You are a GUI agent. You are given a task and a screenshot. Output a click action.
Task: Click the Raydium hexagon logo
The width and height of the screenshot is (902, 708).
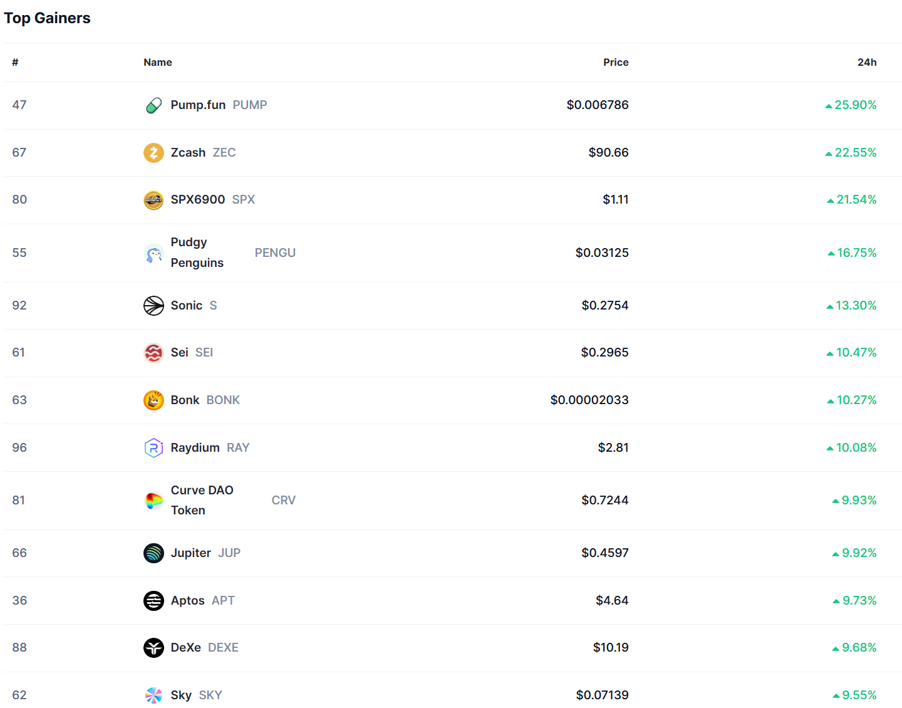(x=153, y=448)
